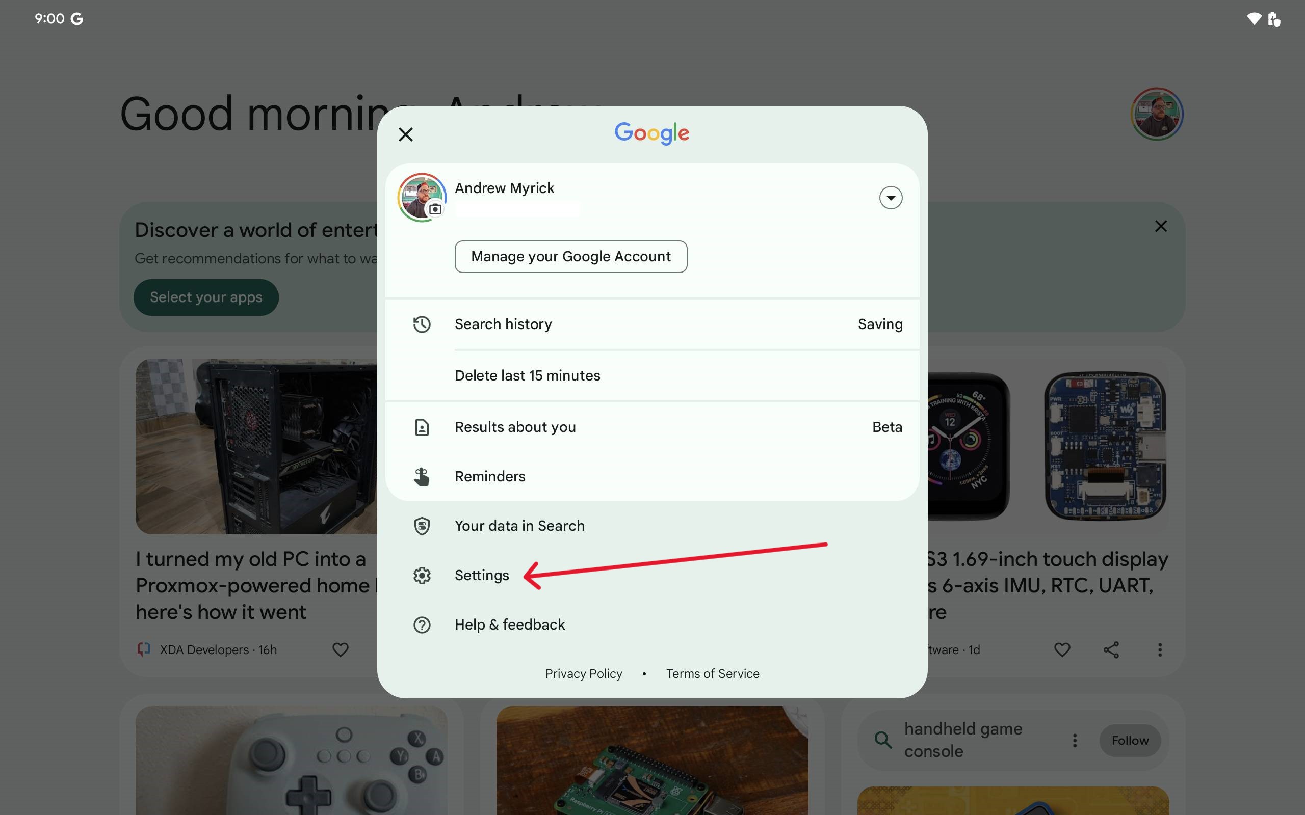This screenshot has height=815, width=1305.
Task: Click the Reminders icon
Action: coord(421,476)
